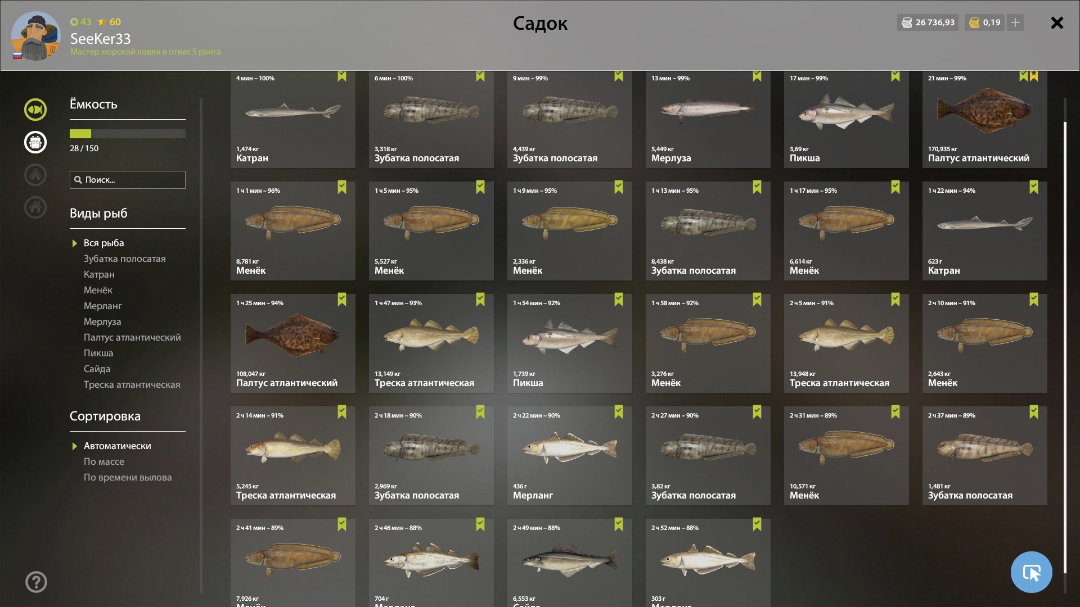Filter list by Треска атлантическая
Screen dimensions: 1080x607
132,384
